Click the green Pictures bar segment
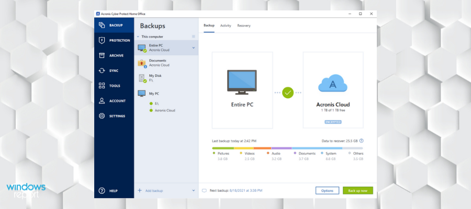Image resolution: width=471 pixels, height=209 pixels. point(223,148)
